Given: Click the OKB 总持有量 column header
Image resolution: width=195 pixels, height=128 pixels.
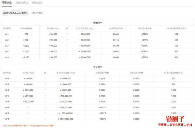Looking at the screenshot, I should coord(26,29).
